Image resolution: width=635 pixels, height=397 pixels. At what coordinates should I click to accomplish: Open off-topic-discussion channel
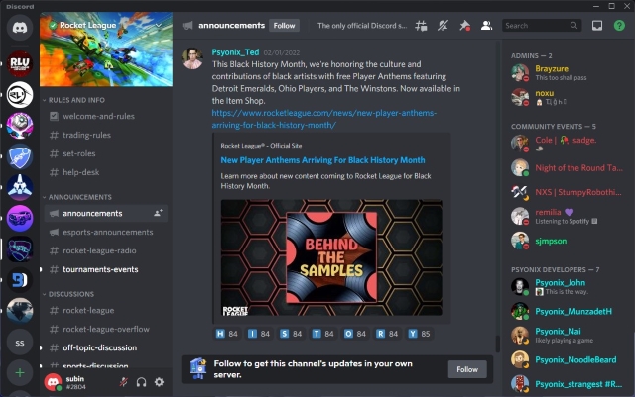(x=106, y=347)
